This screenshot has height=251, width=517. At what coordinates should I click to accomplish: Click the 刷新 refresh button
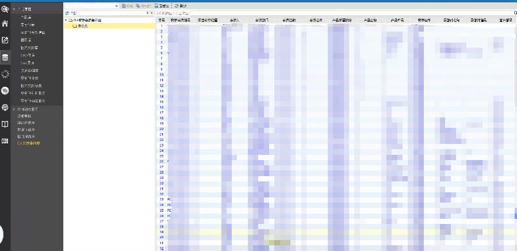(181, 6)
